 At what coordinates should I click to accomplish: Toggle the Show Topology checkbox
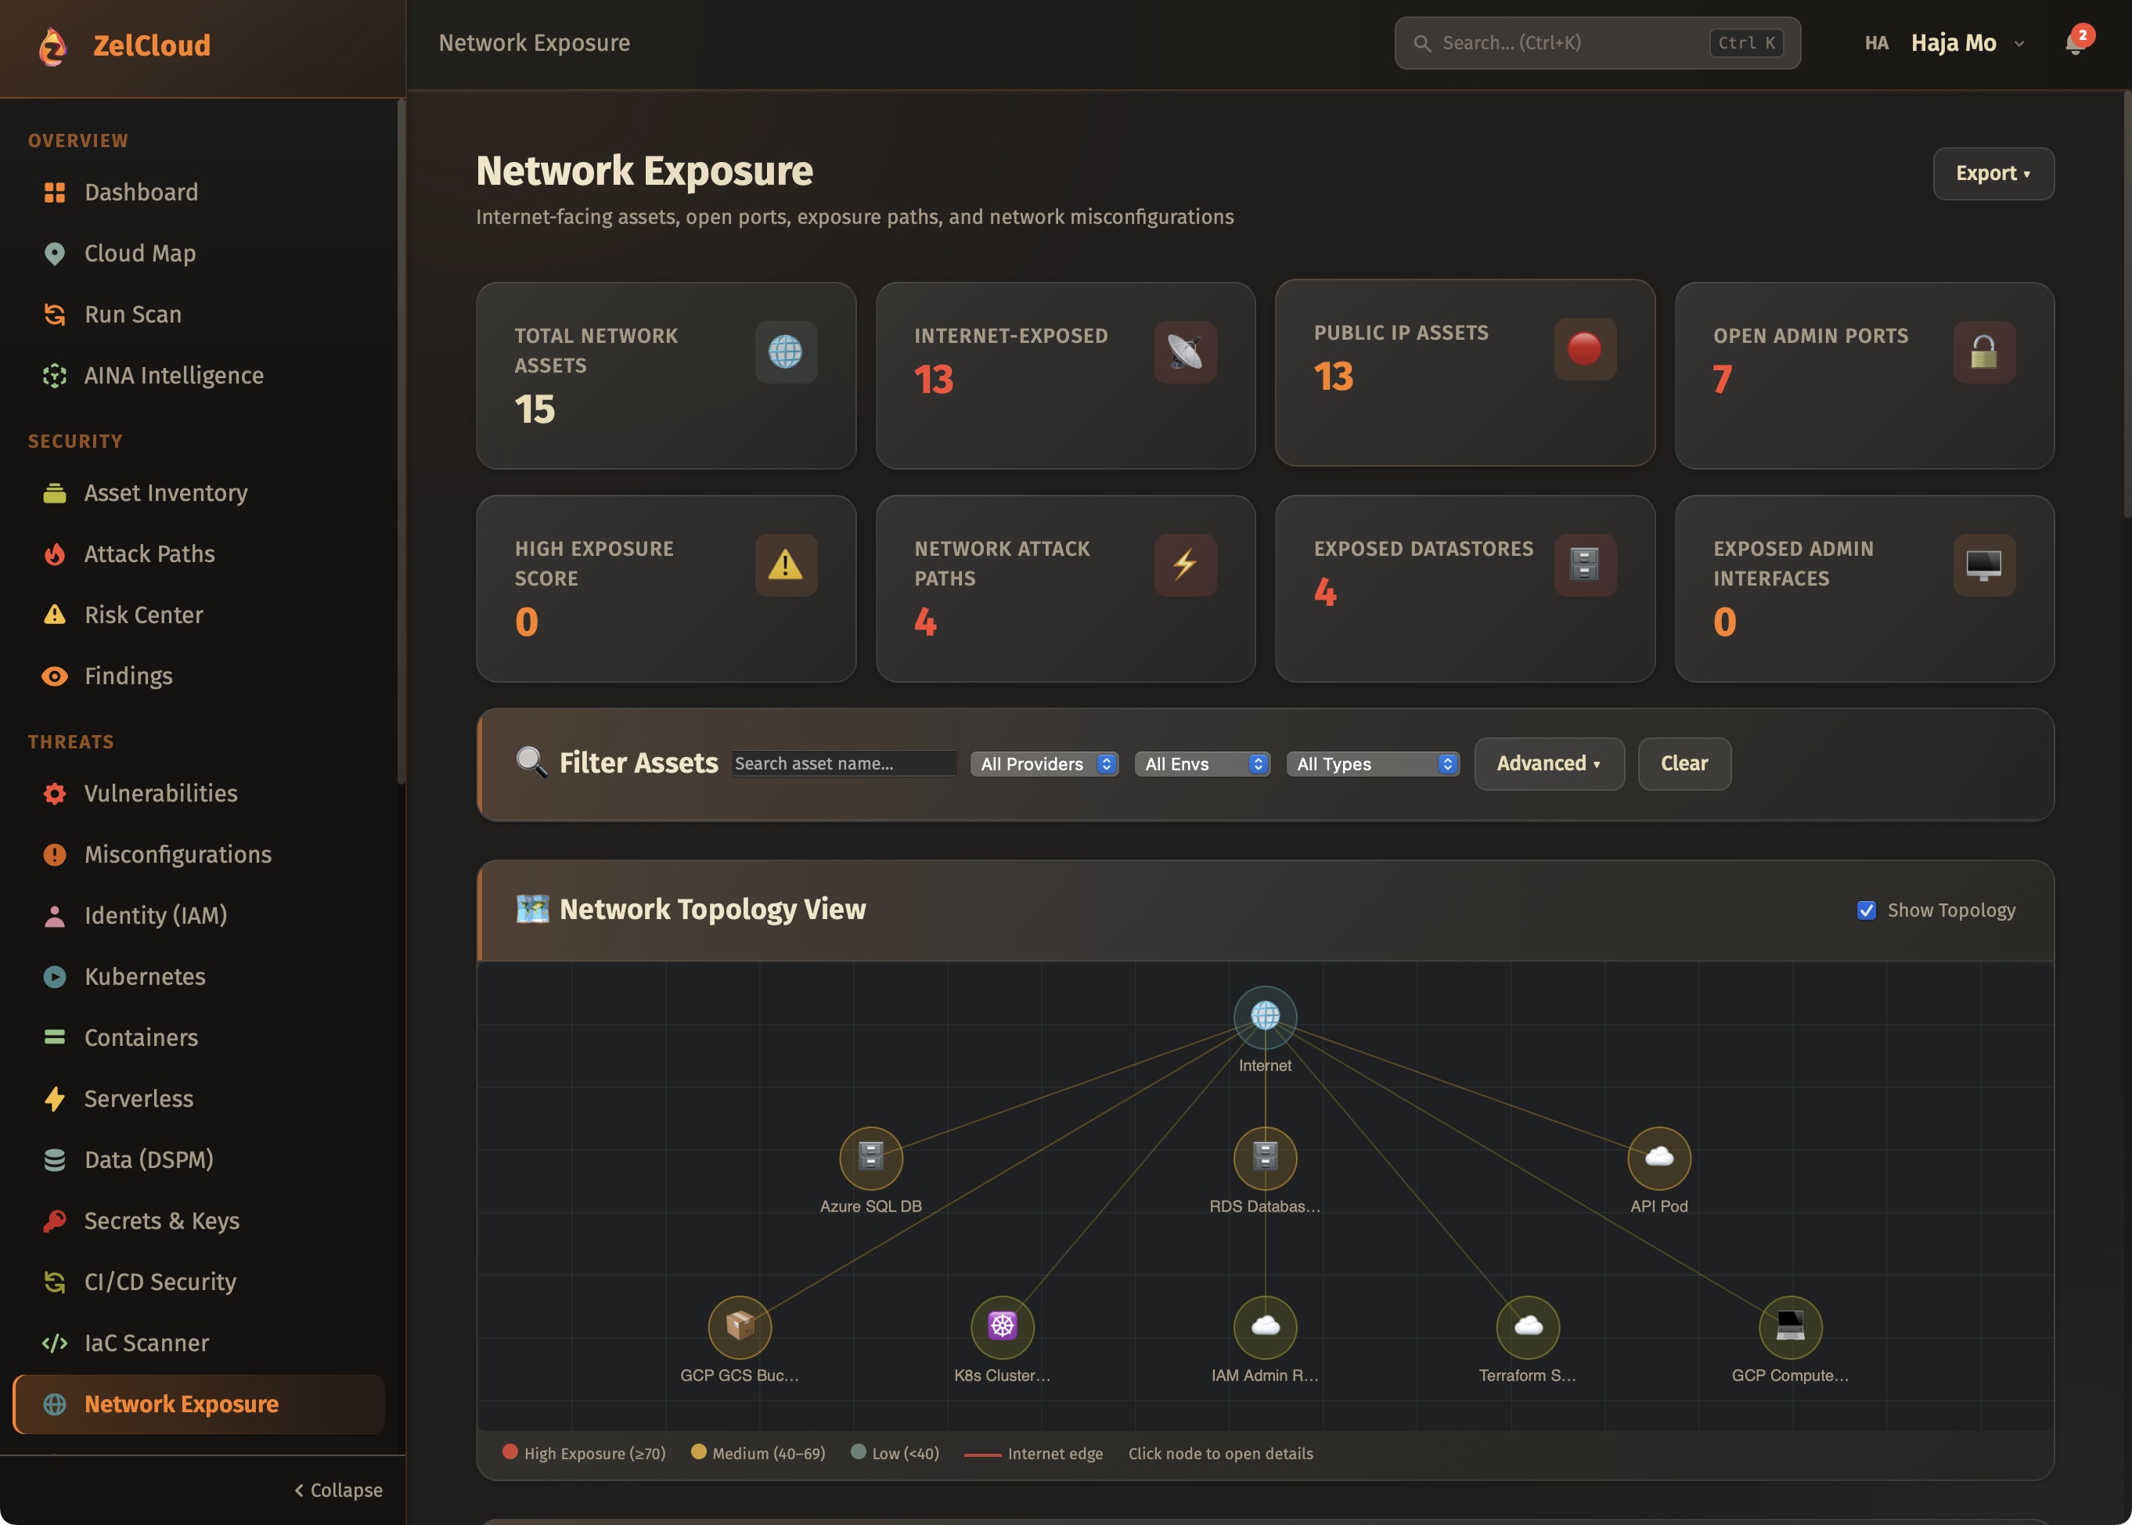[1867, 910]
